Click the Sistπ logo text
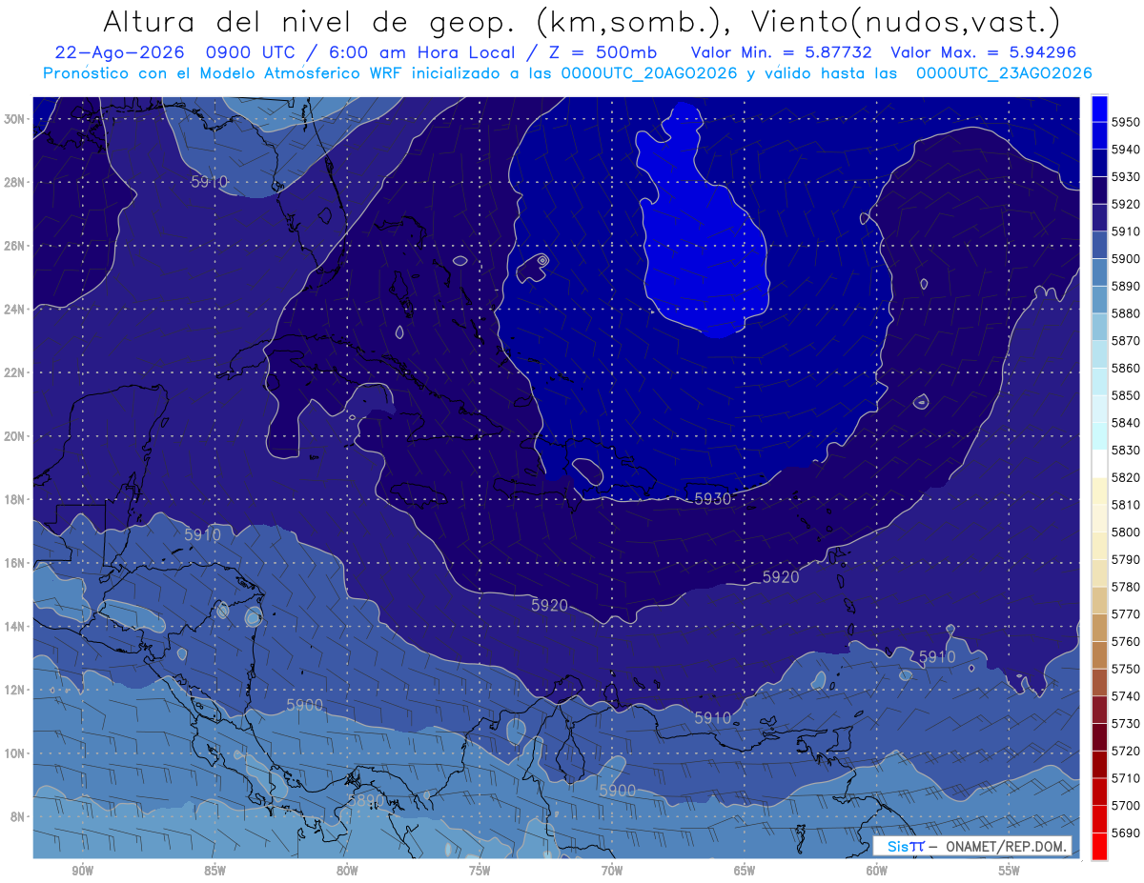Screen dimensions: 1144x883 coord(905,847)
